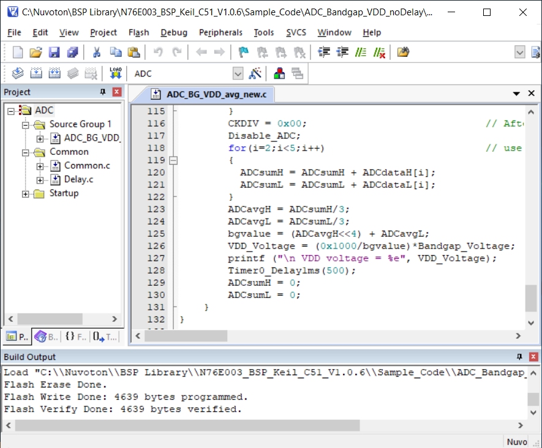Viewport: 542px width, 448px height.
Task: Close the Build Output panel
Action: [x=533, y=357]
